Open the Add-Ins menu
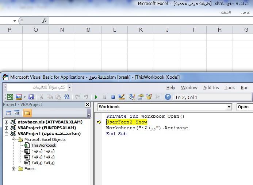 click(211, 88)
